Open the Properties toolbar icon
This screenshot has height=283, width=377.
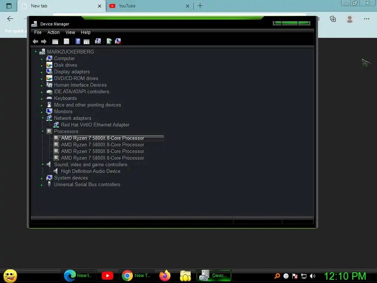[x=66, y=41]
